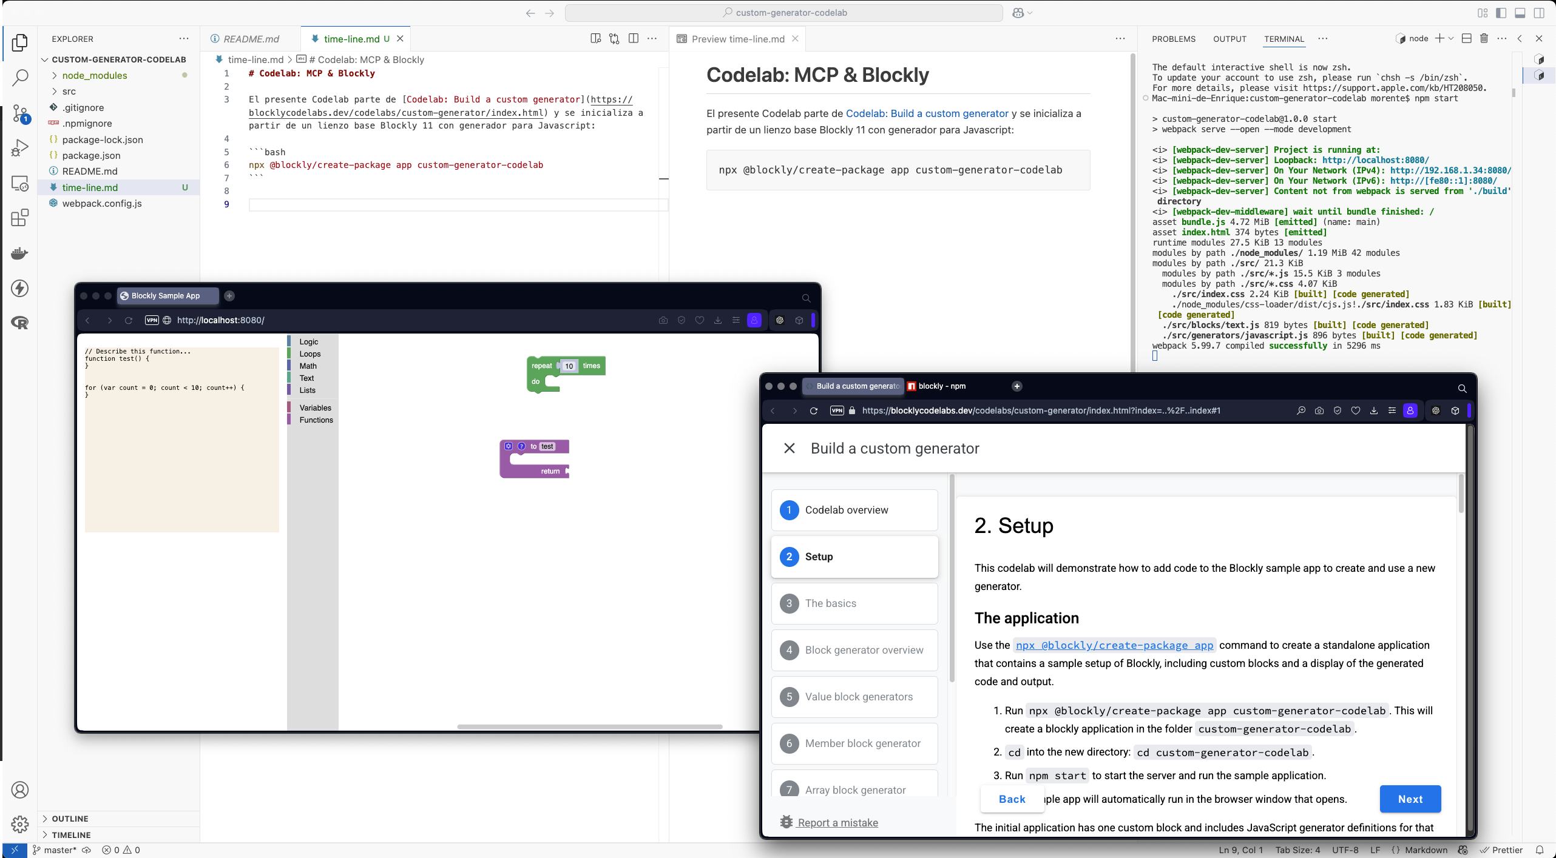Open Copilot dropdown chevron in title bar
The image size is (1556, 858).
coord(1030,13)
